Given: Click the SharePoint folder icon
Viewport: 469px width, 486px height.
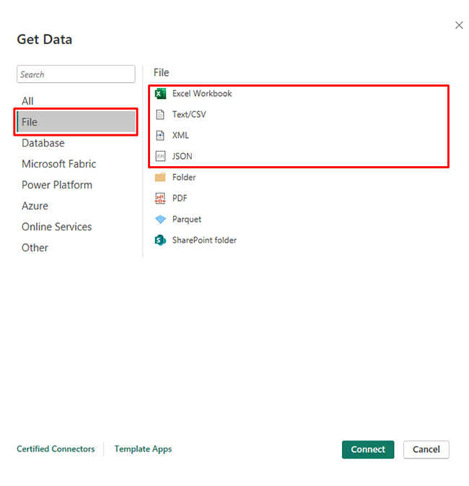Looking at the screenshot, I should click(160, 240).
